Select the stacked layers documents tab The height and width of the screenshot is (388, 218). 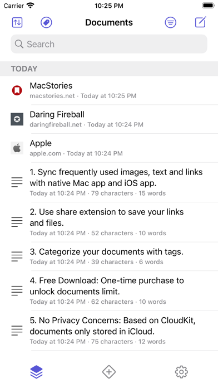point(36,372)
